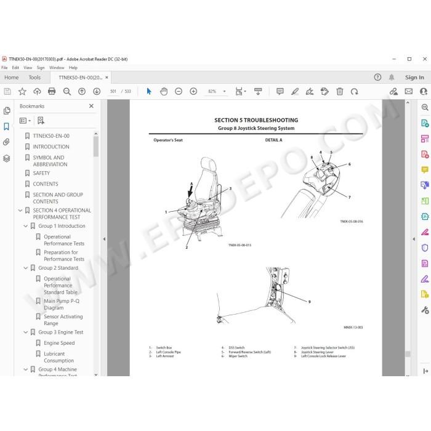Upload the file to cloud storage

(37, 91)
